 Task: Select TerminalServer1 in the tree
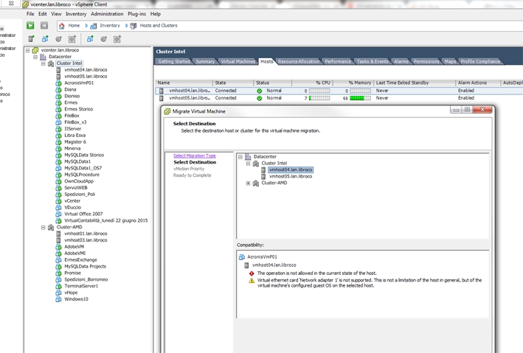coord(81,286)
